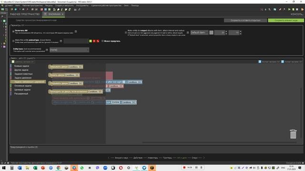Image resolution: width=305 pixels, height=171 pixels.
Task: Select 'Задачи движения' block category
Action: click(x=23, y=78)
